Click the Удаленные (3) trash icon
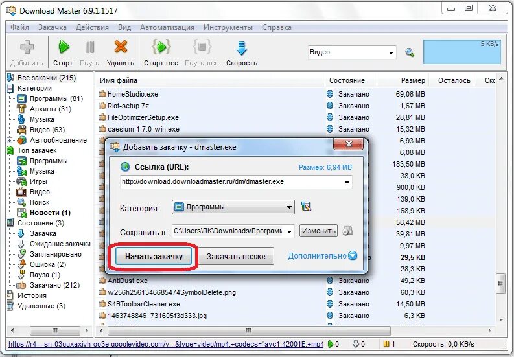This screenshot has width=514, height=357. [10, 306]
